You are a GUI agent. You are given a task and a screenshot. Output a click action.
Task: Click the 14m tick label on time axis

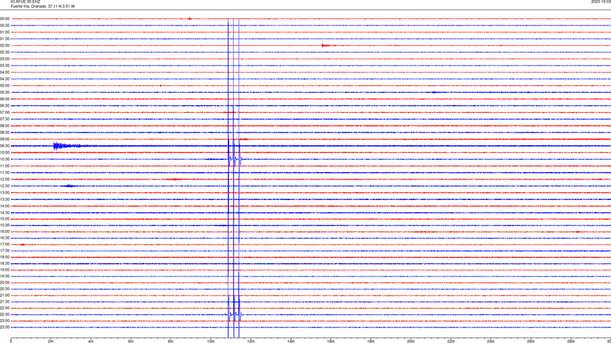point(291,341)
